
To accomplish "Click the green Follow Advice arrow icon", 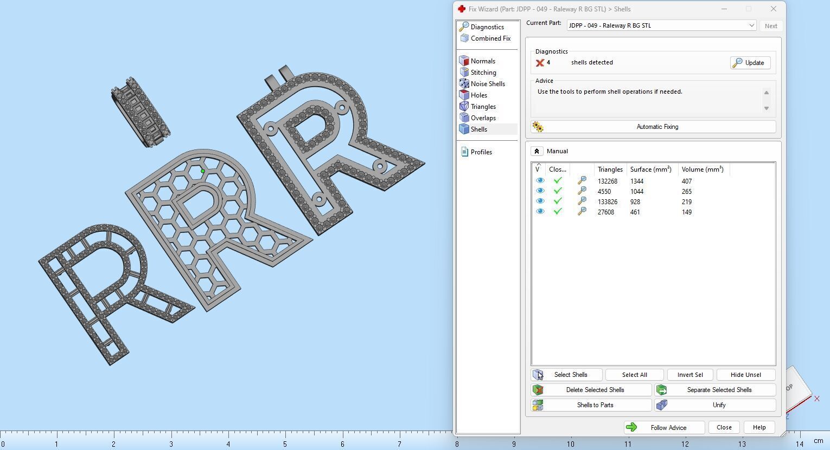I will (631, 428).
